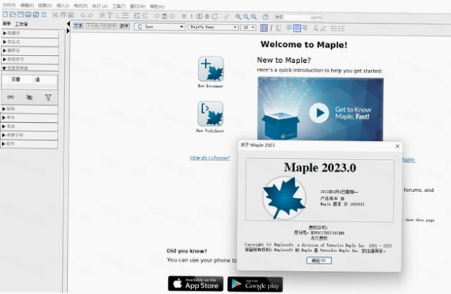Expand the 矩阵 palette
The width and height of the screenshot is (451, 294).
tap(30, 109)
